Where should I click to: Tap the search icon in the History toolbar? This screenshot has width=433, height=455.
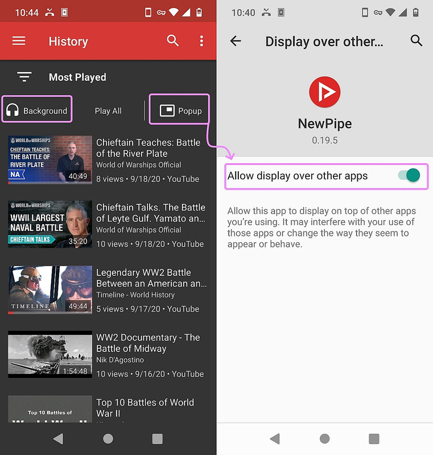(172, 40)
